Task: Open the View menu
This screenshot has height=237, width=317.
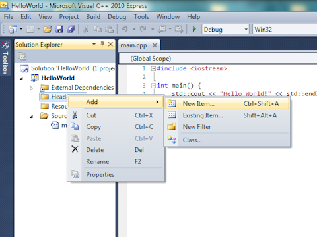Action: 45,17
